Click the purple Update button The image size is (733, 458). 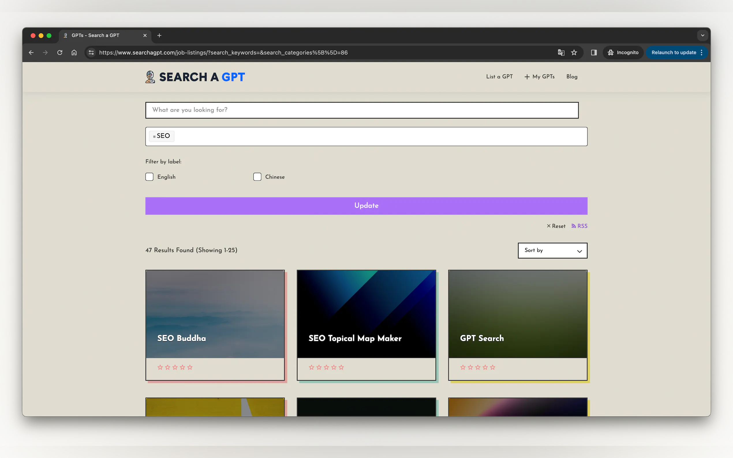pos(366,206)
